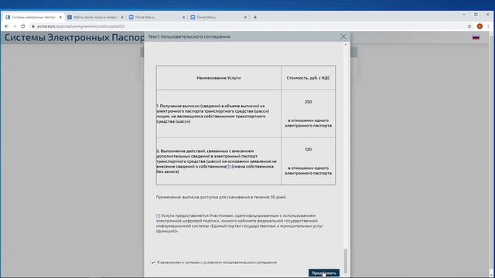Click the browser forward arrow
495x278 pixels.
[15, 26]
